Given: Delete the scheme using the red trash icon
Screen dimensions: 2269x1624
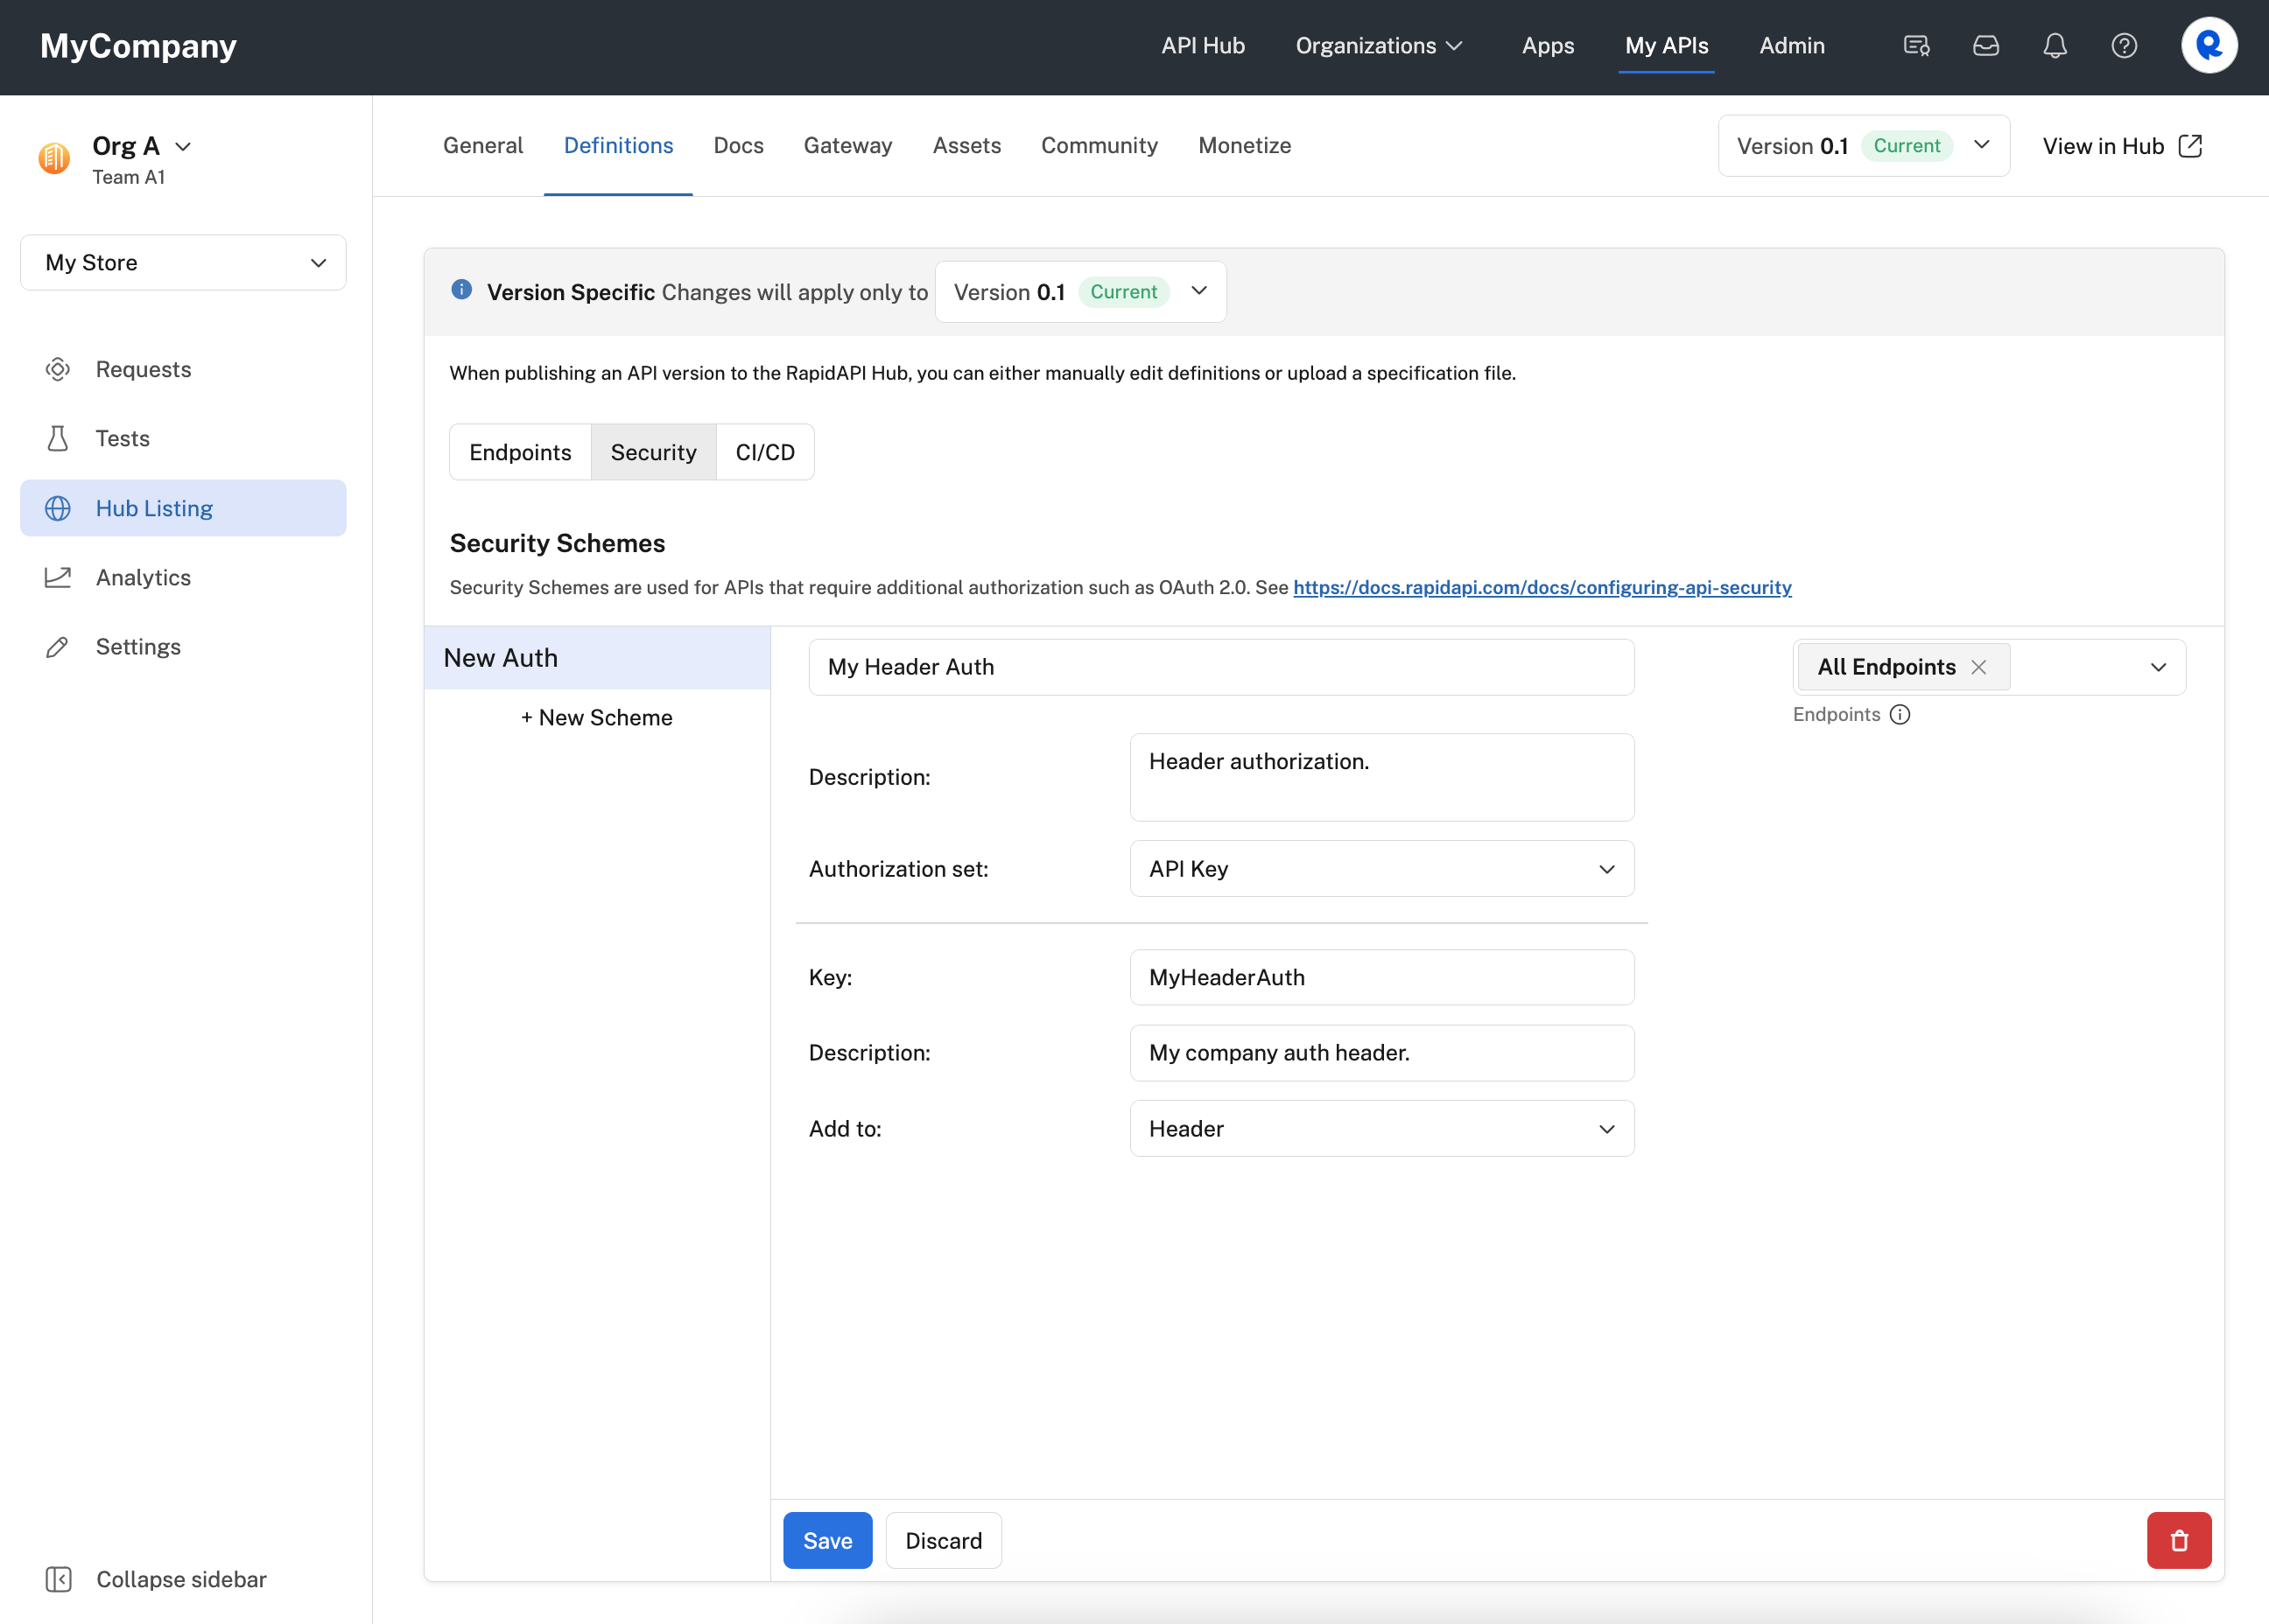Looking at the screenshot, I should [x=2179, y=1540].
